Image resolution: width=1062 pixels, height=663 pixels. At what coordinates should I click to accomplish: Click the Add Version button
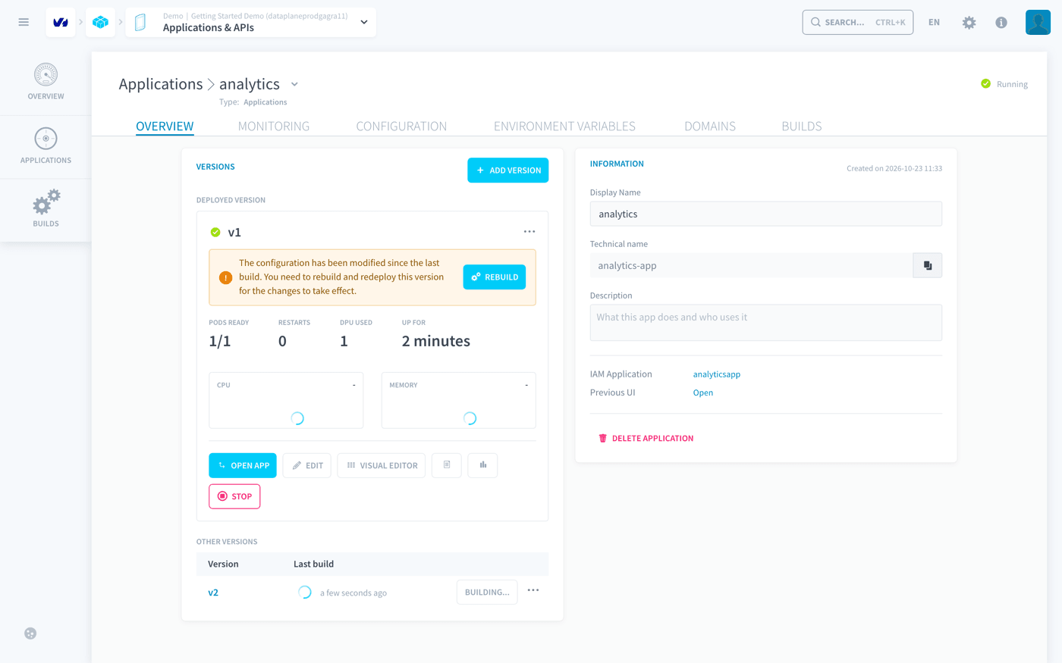(507, 170)
